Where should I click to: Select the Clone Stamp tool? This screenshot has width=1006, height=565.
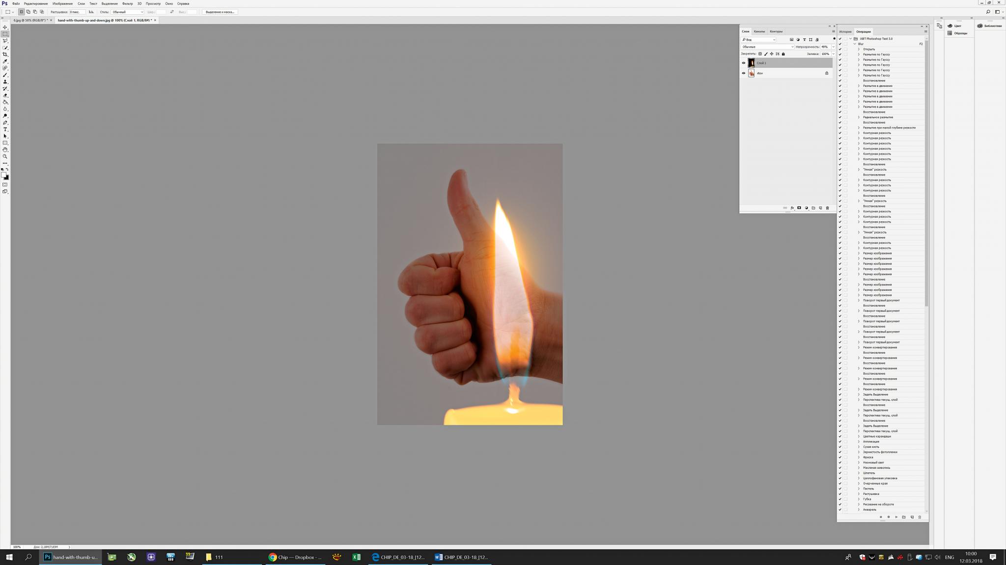tap(5, 82)
